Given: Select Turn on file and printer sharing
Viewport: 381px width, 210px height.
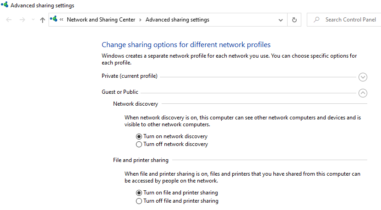Looking at the screenshot, I should tap(139, 193).
